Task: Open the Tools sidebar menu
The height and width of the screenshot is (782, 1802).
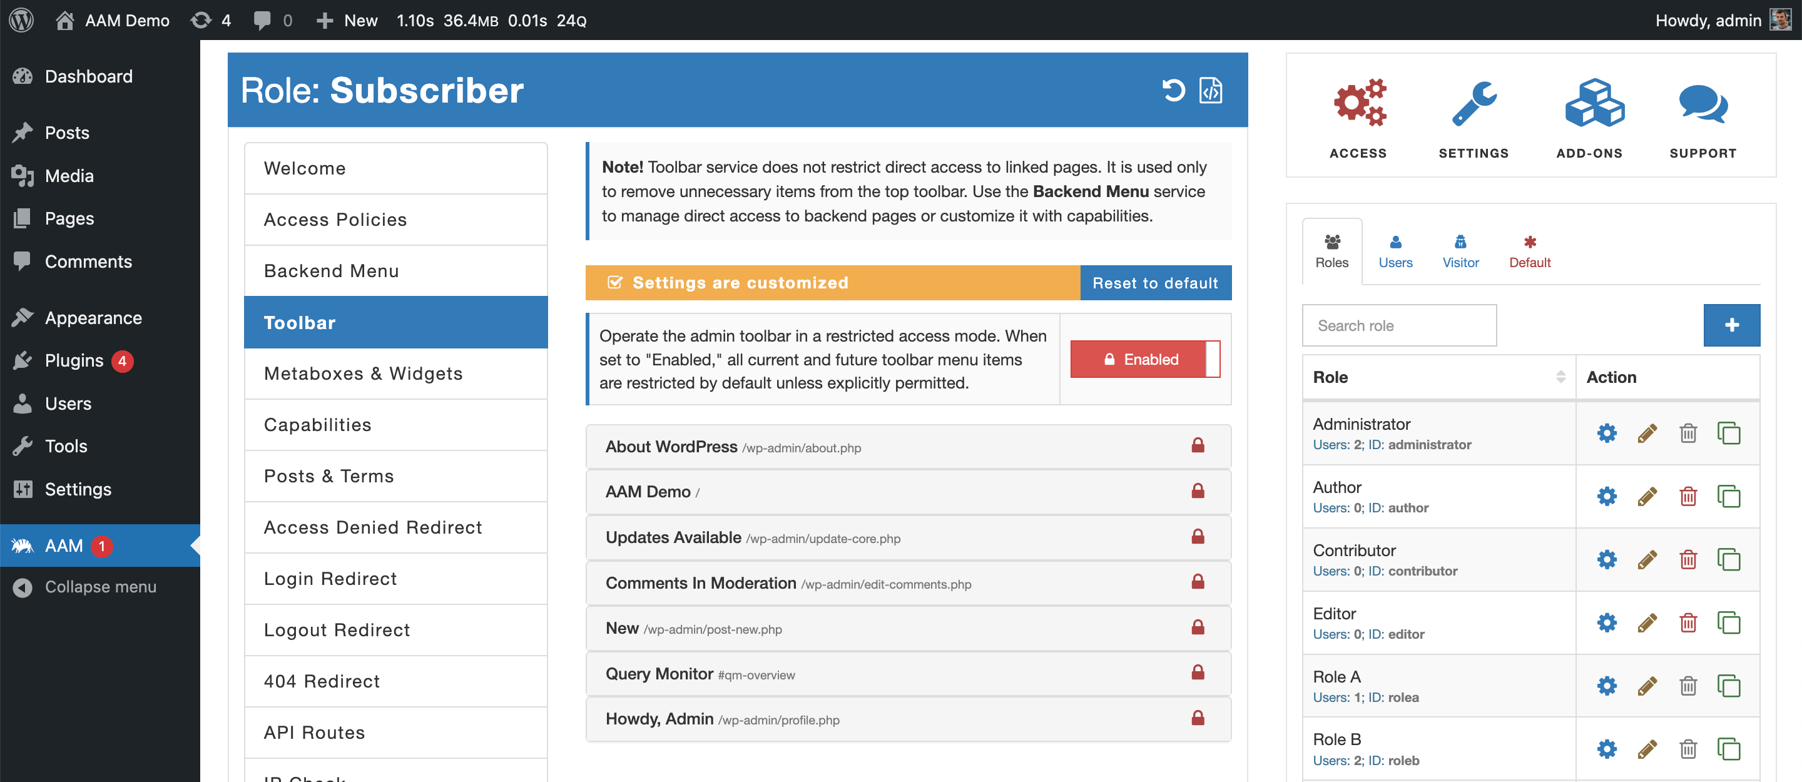Action: click(100, 446)
